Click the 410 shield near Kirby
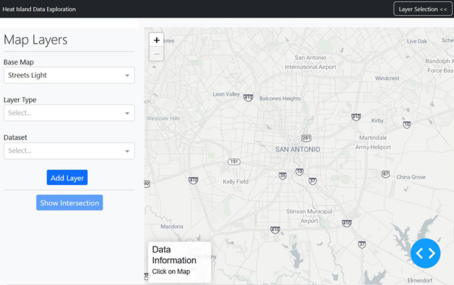The width and height of the screenshot is (454, 285). coord(356,117)
